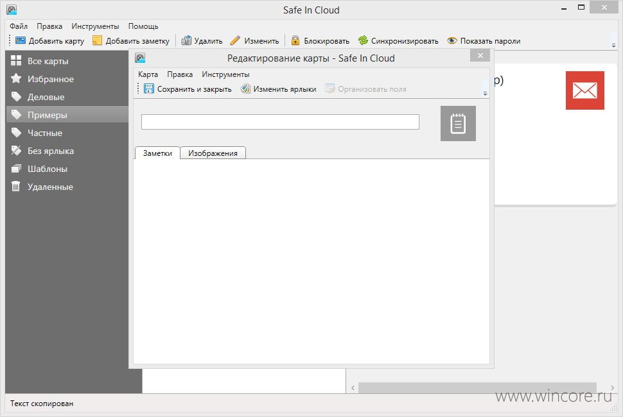Open the Карта menu in edit dialog

[x=148, y=74]
